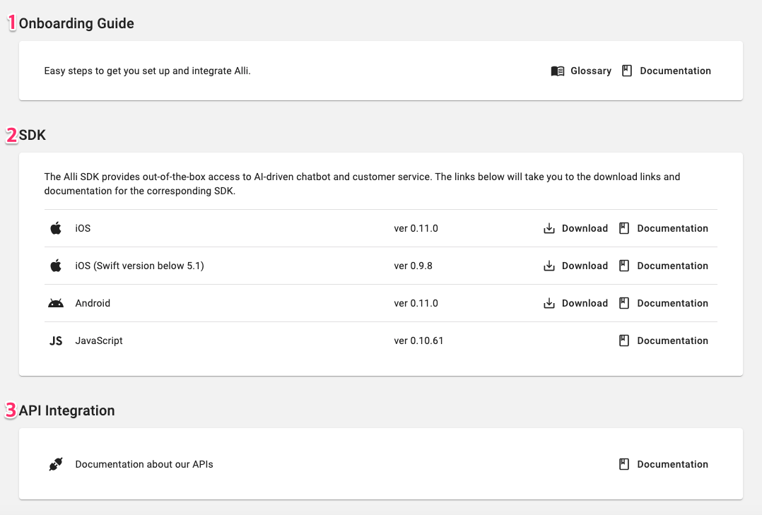Click the Android robot icon

coord(56,304)
